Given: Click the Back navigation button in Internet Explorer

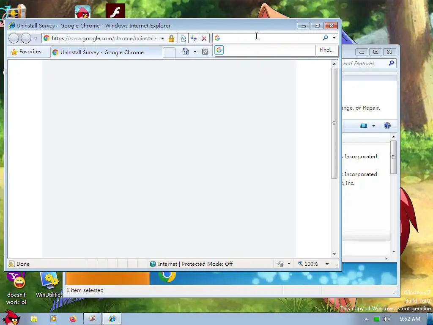Looking at the screenshot, I should 14,38.
